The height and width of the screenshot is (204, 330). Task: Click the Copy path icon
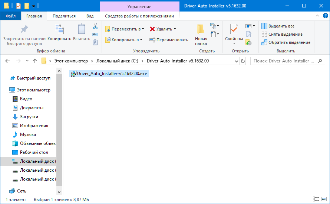point(95,35)
